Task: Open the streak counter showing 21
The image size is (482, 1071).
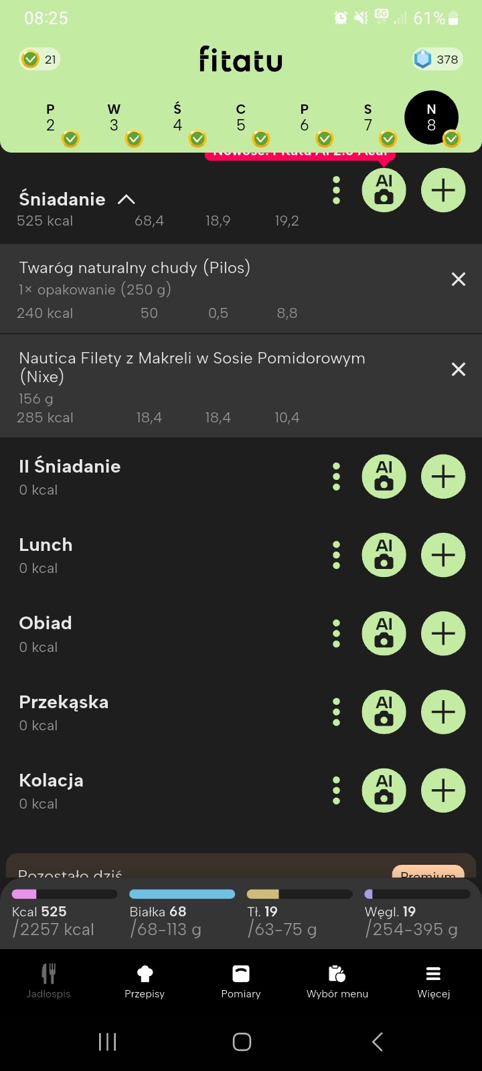Action: click(39, 60)
